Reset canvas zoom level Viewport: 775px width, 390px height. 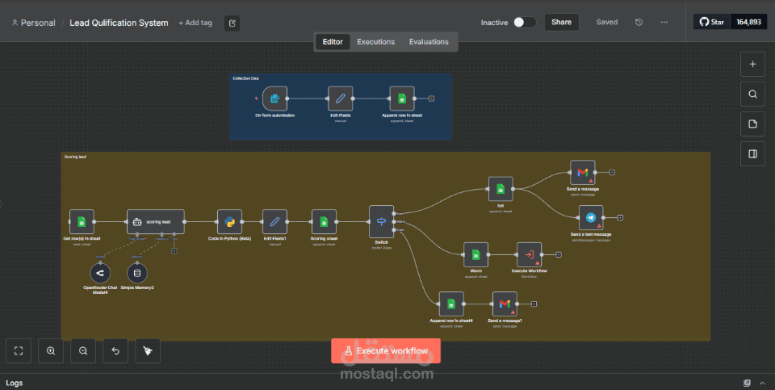pos(115,351)
